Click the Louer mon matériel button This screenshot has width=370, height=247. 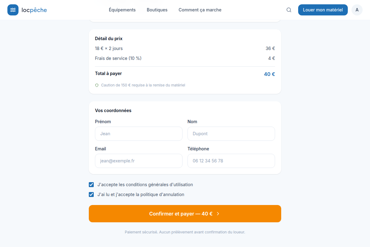(323, 10)
